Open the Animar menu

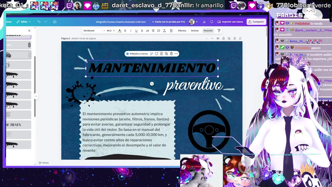click(195, 31)
